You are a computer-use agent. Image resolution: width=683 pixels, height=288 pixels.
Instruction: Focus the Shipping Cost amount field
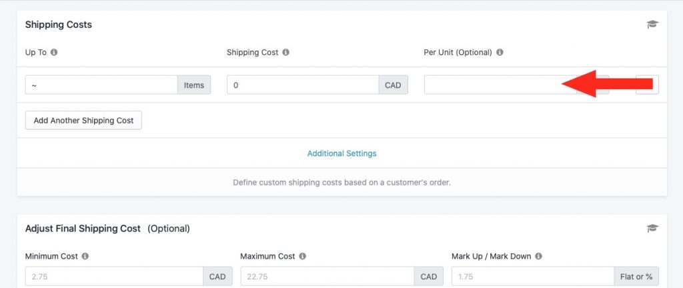303,84
